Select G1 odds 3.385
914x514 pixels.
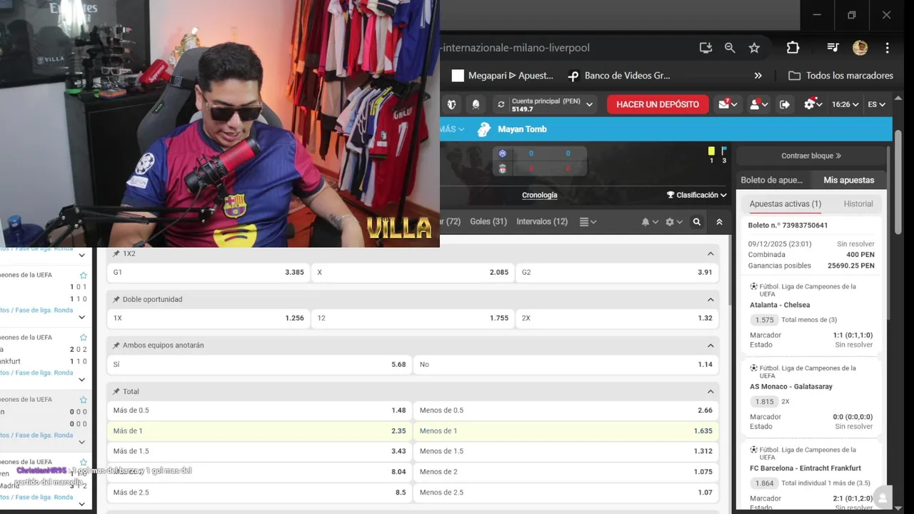tap(209, 273)
